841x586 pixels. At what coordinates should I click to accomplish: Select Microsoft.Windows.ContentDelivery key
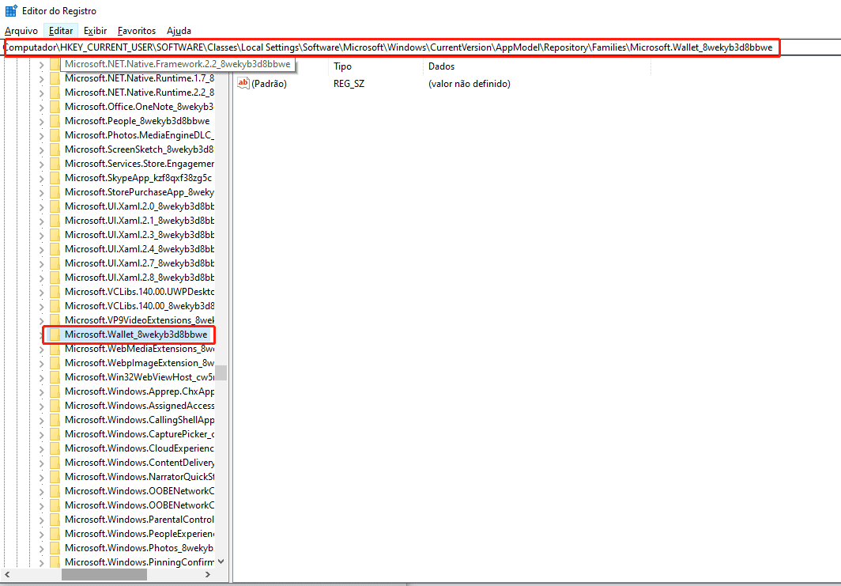tap(139, 462)
